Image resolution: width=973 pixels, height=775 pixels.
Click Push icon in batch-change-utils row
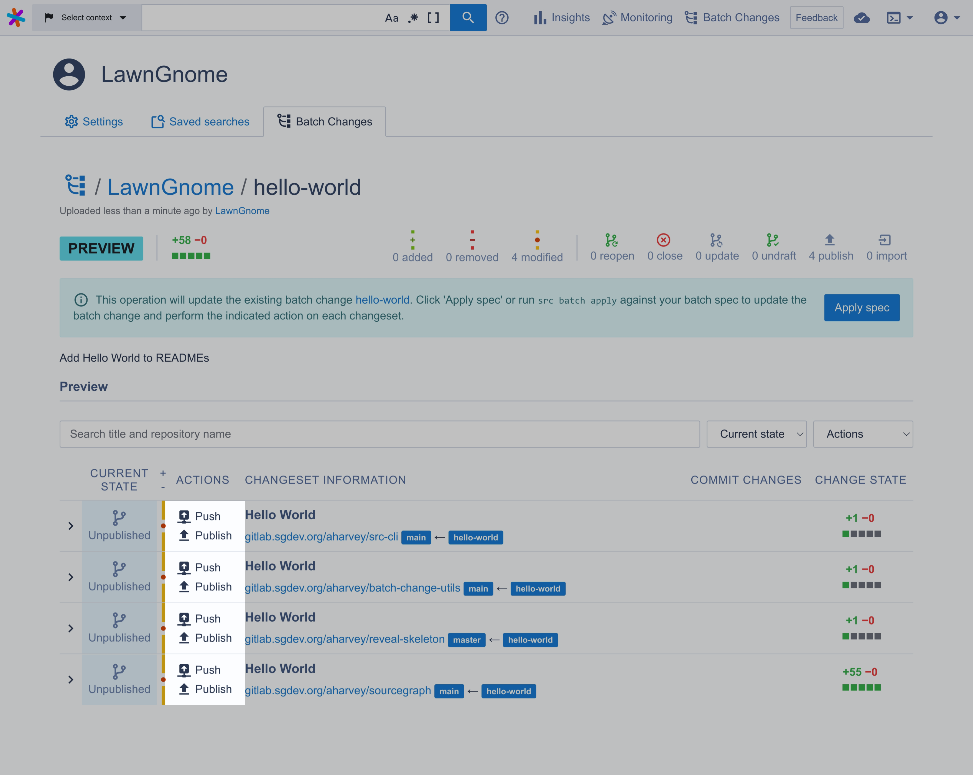[x=184, y=568]
